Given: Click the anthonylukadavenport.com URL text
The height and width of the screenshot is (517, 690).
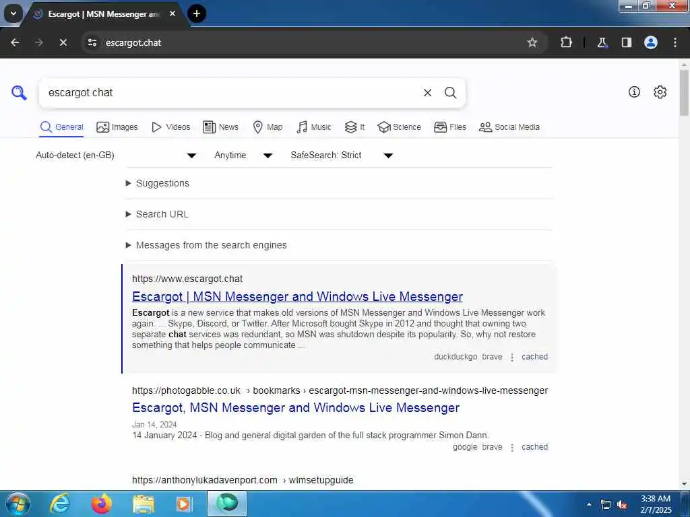Looking at the screenshot, I should click(205, 480).
